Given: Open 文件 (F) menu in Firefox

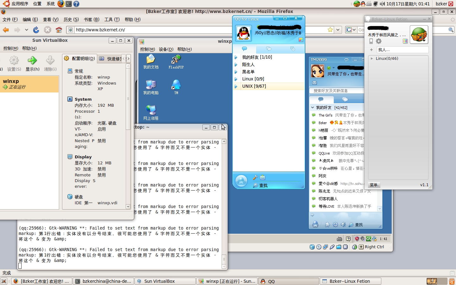Looking at the screenshot, I should click(10, 20).
